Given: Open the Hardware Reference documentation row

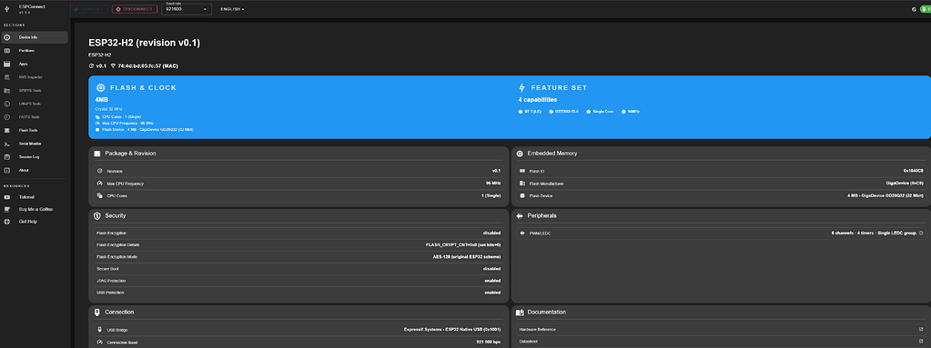Looking at the screenshot, I should pyautogui.click(x=721, y=330).
